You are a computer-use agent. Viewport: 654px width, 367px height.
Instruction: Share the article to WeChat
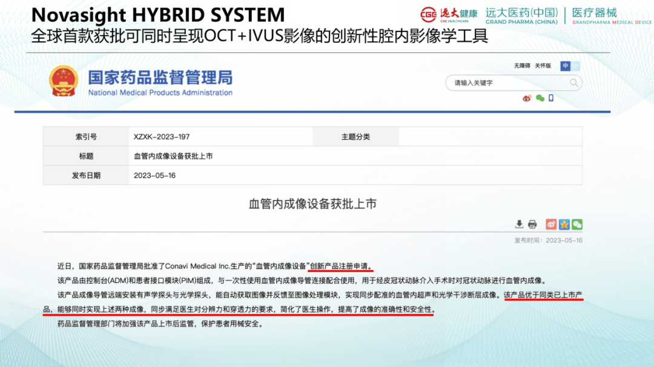577,224
